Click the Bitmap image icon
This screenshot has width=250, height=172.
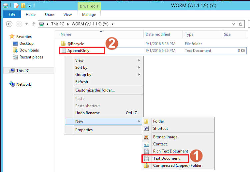coord(146,137)
